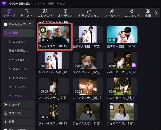Switch to the エレメント tab icon
This screenshot has height=130, width=161.
click(x=45, y=11)
